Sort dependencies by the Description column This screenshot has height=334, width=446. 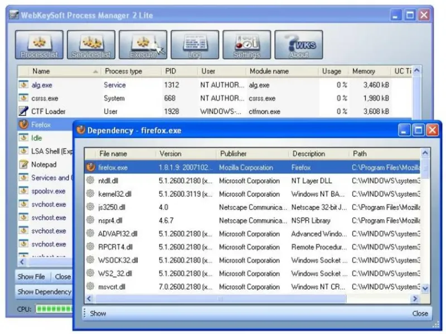tap(319, 154)
